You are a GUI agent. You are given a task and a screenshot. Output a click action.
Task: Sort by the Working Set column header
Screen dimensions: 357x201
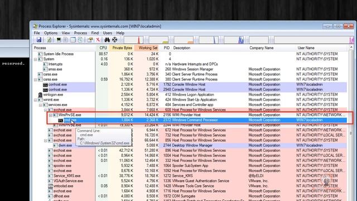[x=147, y=48]
